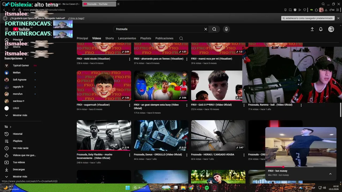This screenshot has height=192, width=342.
Task: Clear the frozouda search text
Action: click(x=206, y=29)
